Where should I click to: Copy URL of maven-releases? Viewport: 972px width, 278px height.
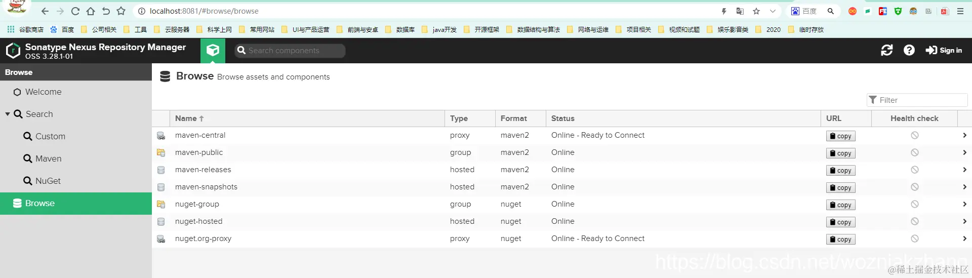841,171
